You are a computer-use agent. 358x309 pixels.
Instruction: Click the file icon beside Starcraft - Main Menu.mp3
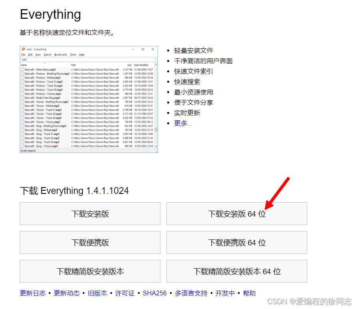pyautogui.click(x=22, y=69)
